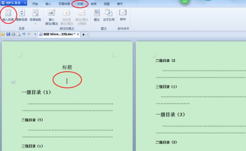
Task: Click the 二级目录（3）heading
Action: (166, 142)
